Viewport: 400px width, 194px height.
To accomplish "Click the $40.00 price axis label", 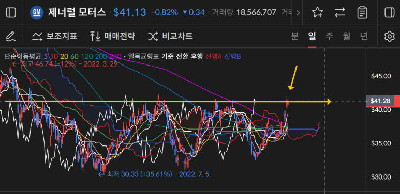I will [x=380, y=109].
